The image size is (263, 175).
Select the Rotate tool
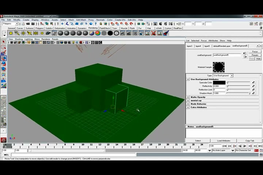pos(4,64)
